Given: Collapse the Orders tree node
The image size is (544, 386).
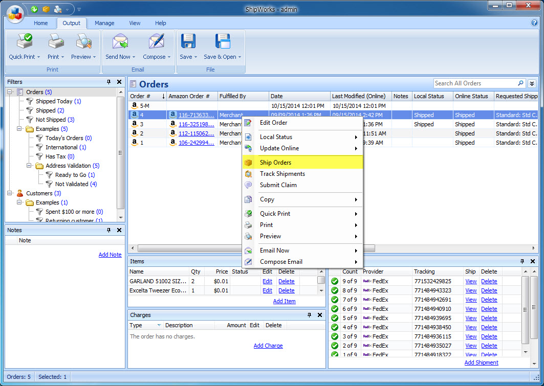Looking at the screenshot, I should [10, 92].
